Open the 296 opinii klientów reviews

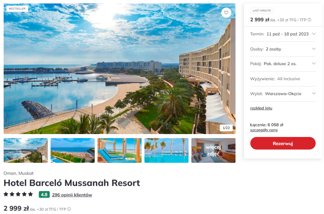click(72, 195)
